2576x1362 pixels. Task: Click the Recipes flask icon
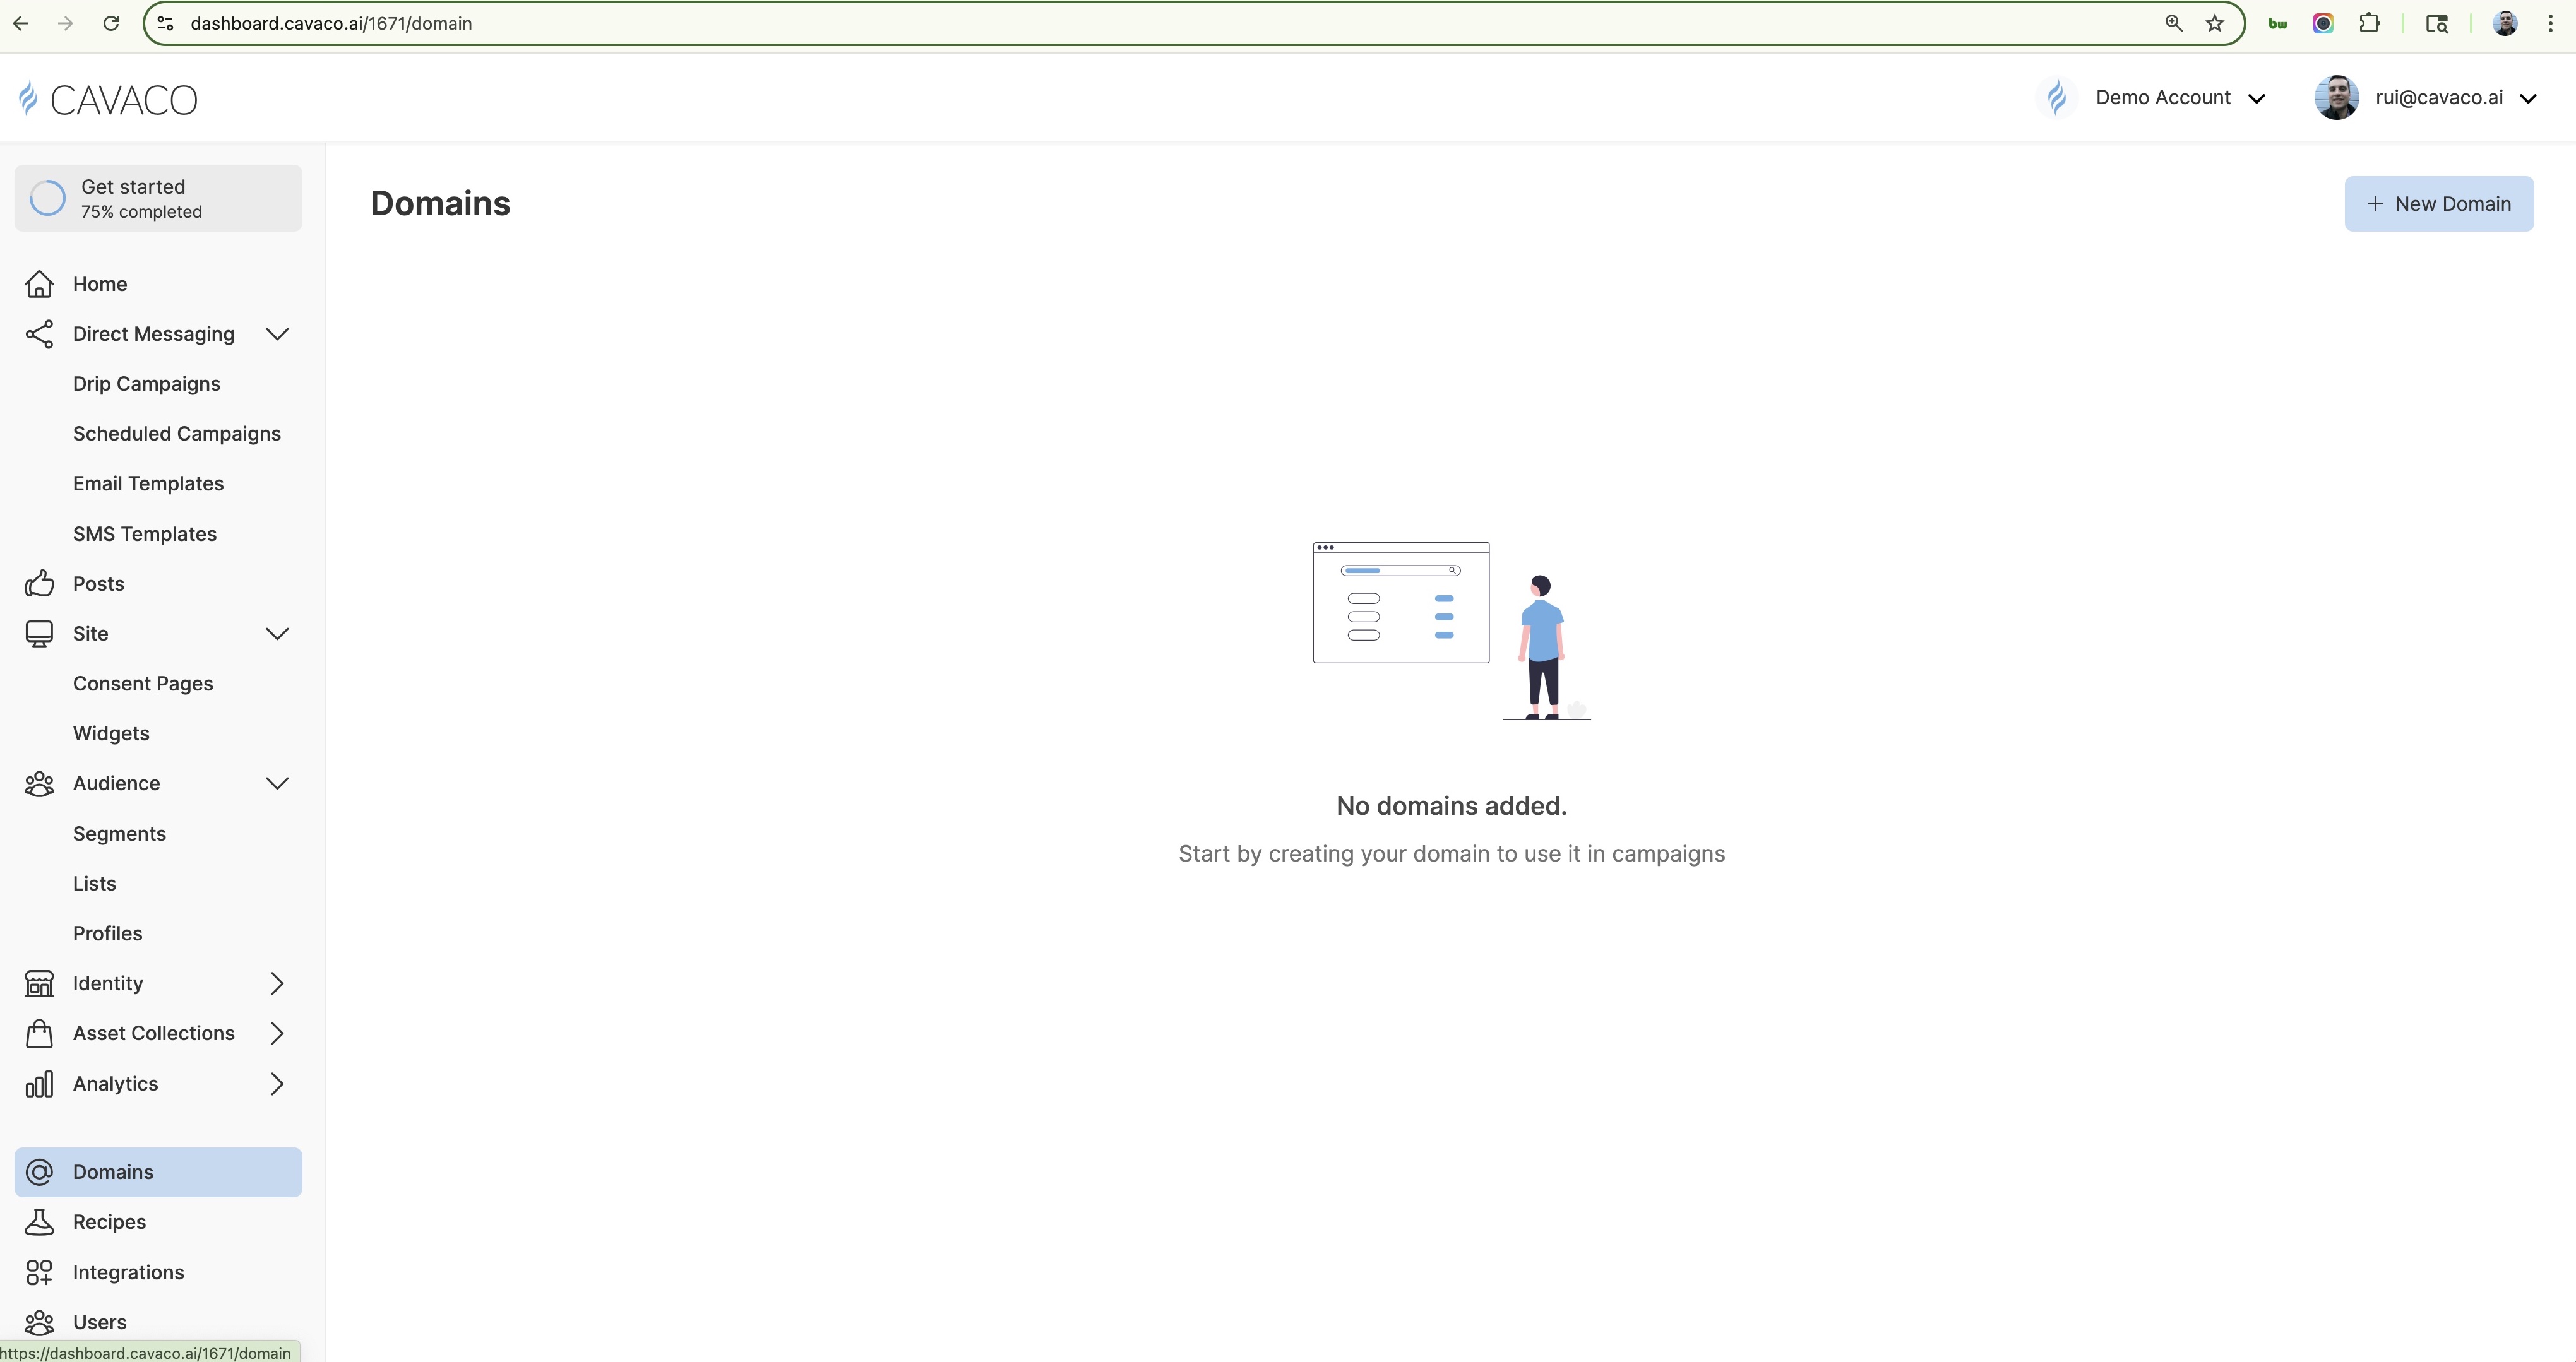click(x=39, y=1222)
